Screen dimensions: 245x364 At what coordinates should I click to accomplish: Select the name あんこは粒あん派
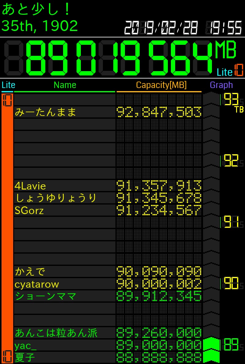tap(56, 333)
